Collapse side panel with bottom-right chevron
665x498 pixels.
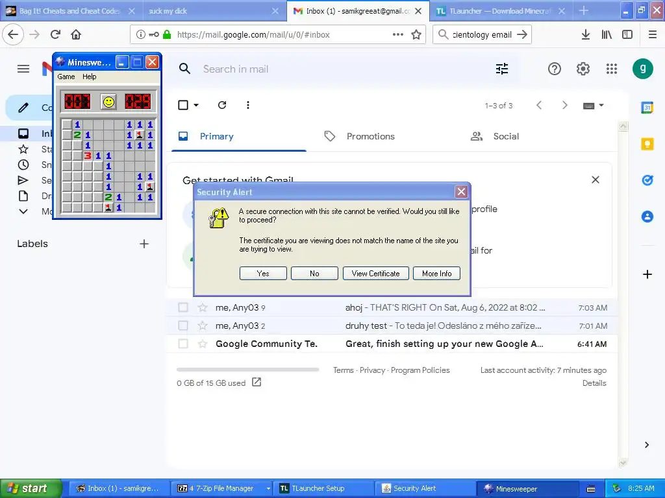[646, 445]
